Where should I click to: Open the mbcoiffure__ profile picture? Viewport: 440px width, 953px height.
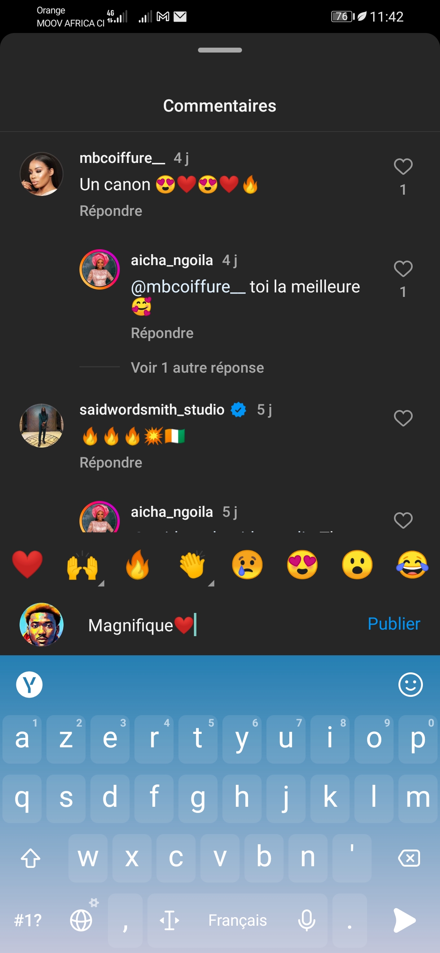click(42, 174)
